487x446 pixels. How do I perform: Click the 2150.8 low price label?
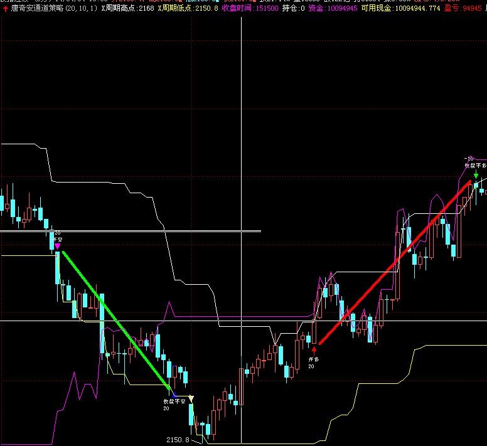pos(178,440)
